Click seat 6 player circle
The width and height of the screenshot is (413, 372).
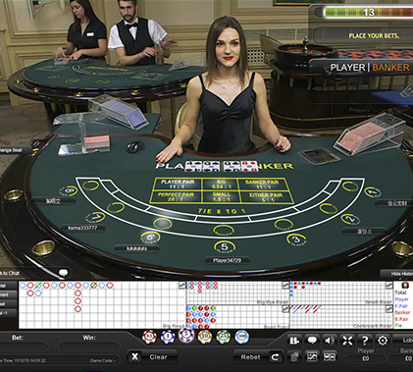(150, 238)
